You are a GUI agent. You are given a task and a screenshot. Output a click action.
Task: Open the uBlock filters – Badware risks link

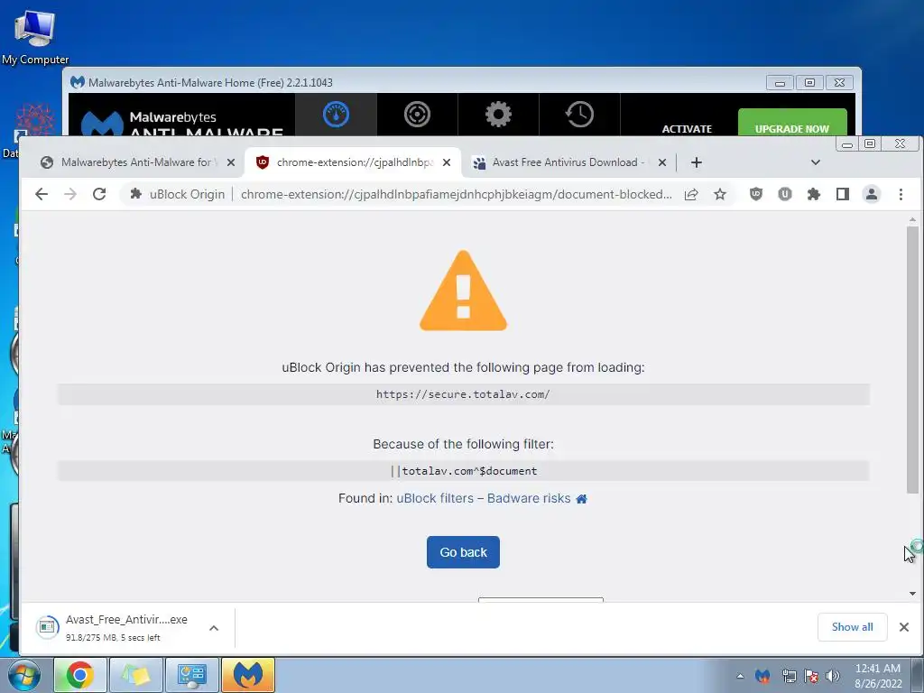point(484,498)
